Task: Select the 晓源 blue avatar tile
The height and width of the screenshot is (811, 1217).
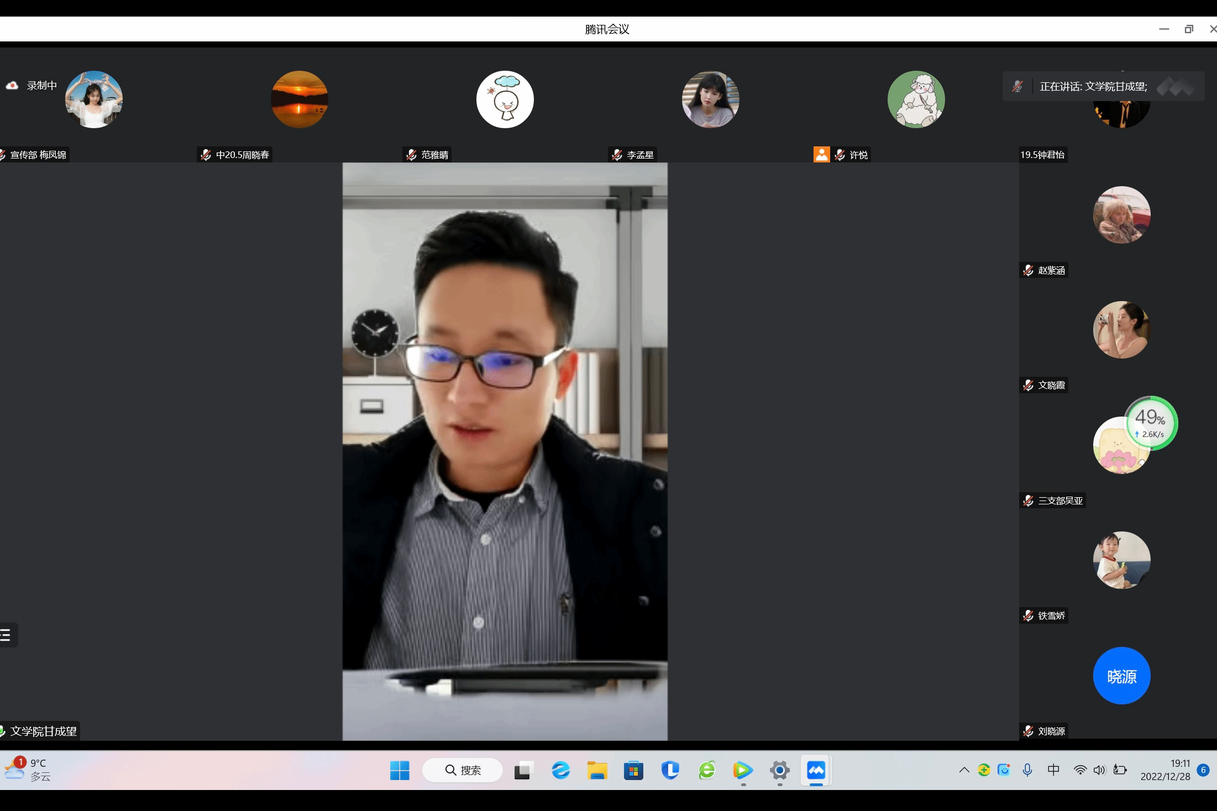Action: (x=1121, y=676)
